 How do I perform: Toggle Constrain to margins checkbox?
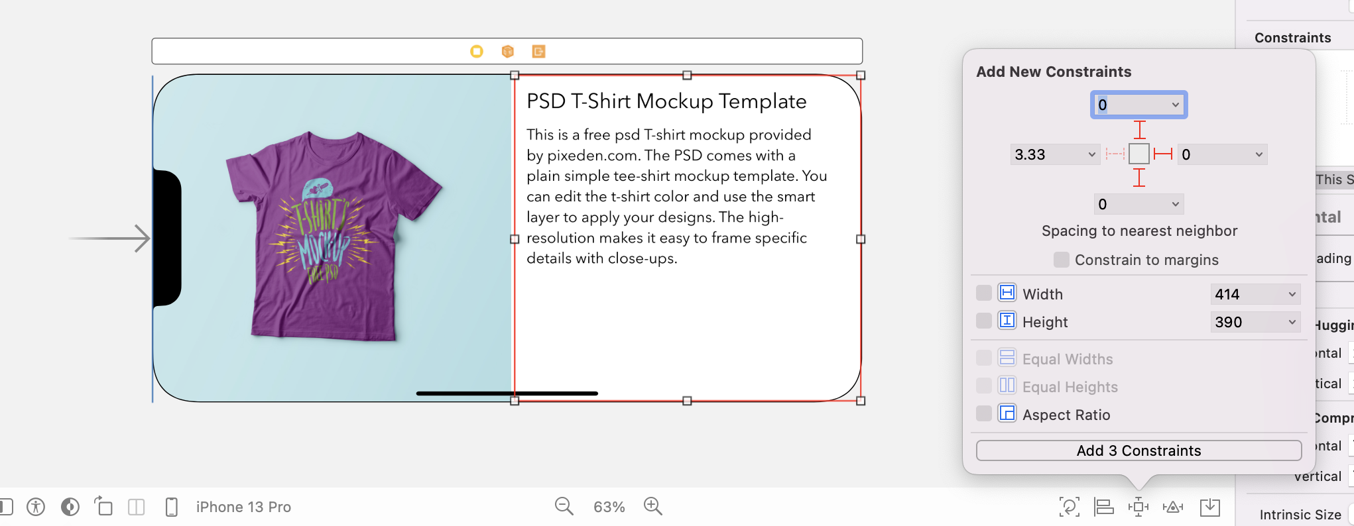pos(1061,260)
